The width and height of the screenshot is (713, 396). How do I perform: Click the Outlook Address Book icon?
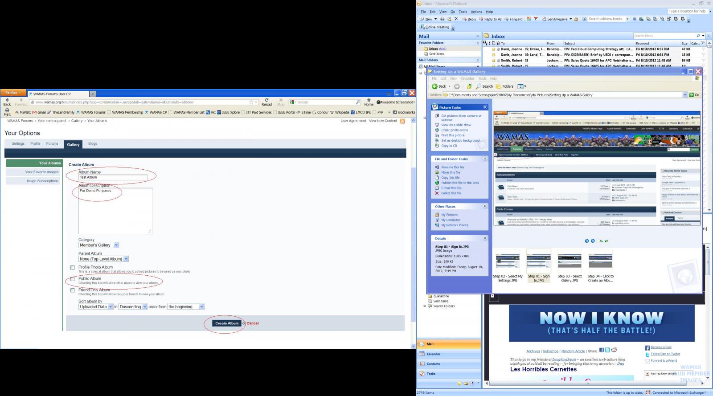[584, 19]
